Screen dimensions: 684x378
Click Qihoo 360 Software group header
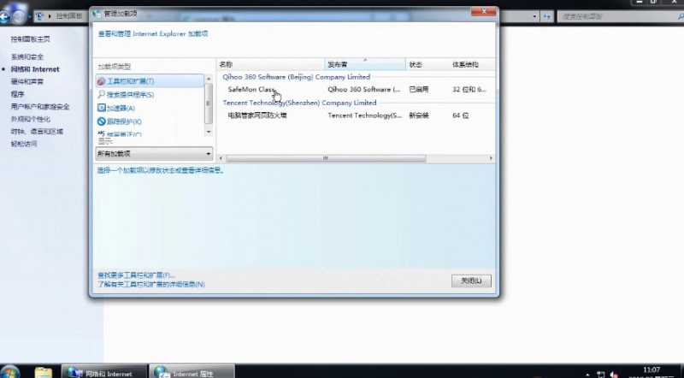pyautogui.click(x=296, y=77)
